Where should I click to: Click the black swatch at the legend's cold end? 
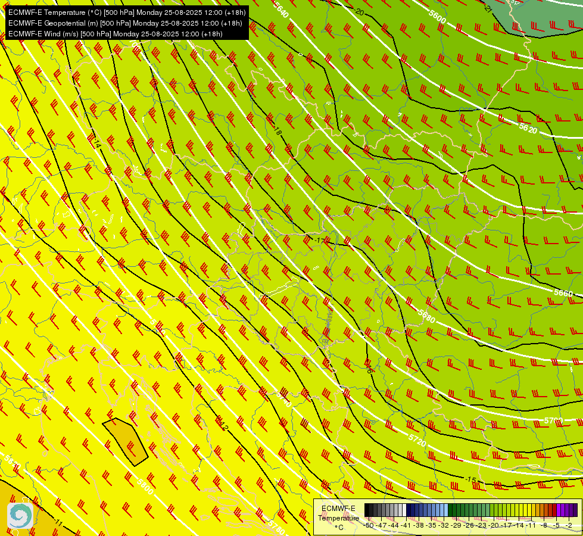pyautogui.click(x=367, y=510)
